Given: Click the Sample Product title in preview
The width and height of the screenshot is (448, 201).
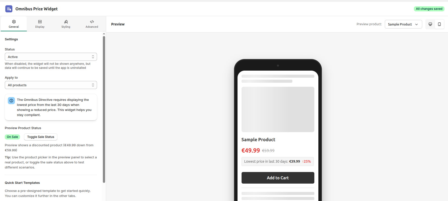Looking at the screenshot, I should (258, 139).
